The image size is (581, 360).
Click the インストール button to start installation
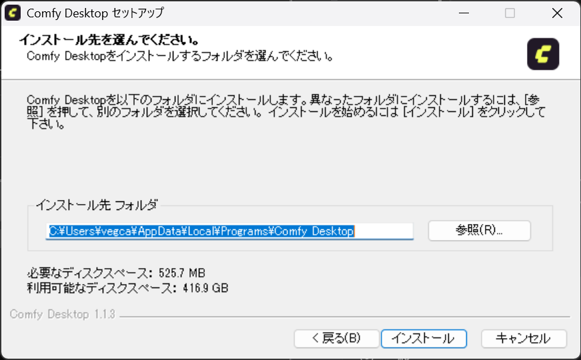tap(424, 338)
